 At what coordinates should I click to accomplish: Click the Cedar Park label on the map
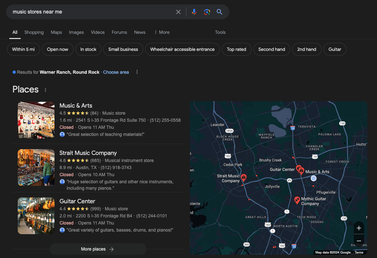233,165
